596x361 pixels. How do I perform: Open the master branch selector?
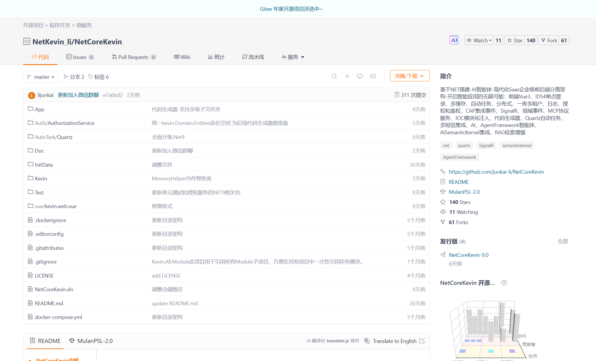(40, 77)
